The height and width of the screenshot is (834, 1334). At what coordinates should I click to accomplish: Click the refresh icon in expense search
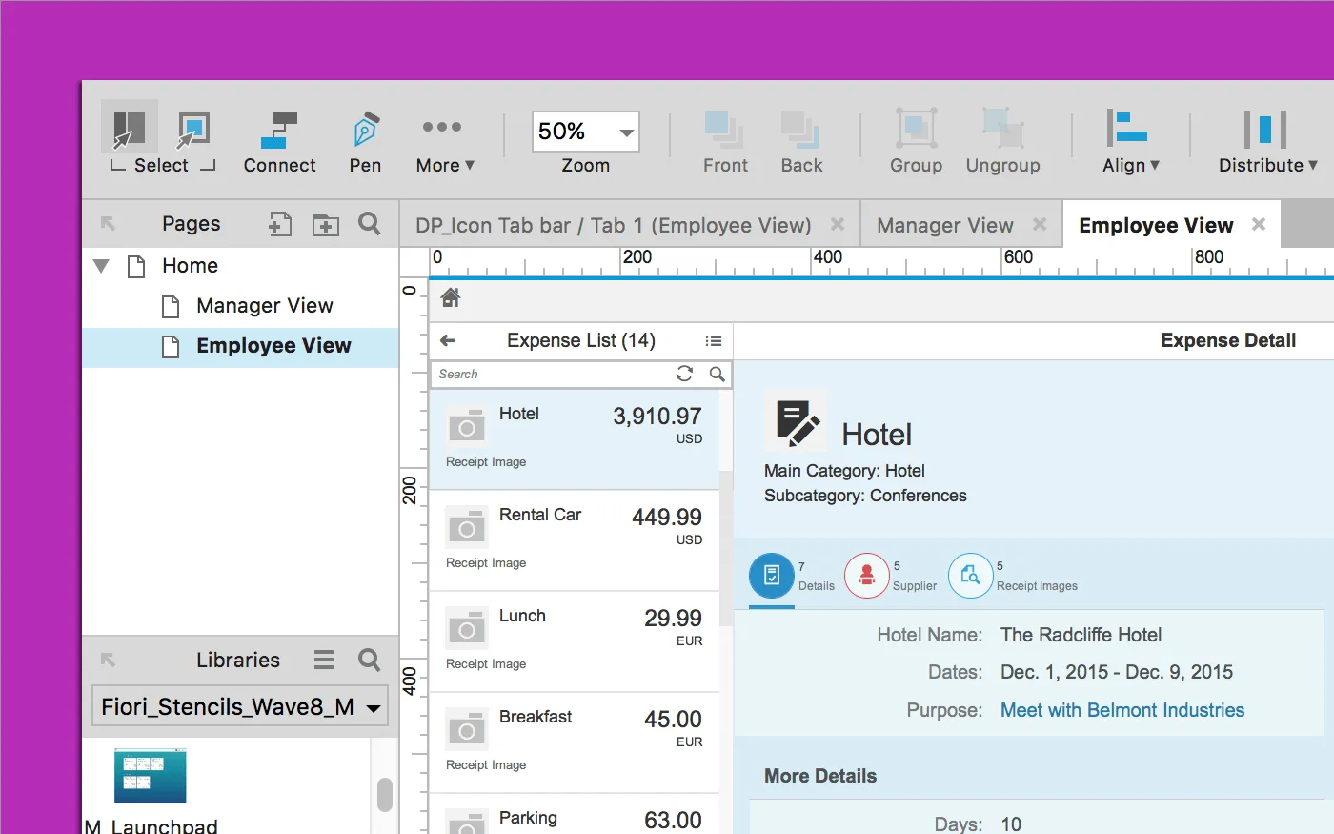click(x=684, y=374)
